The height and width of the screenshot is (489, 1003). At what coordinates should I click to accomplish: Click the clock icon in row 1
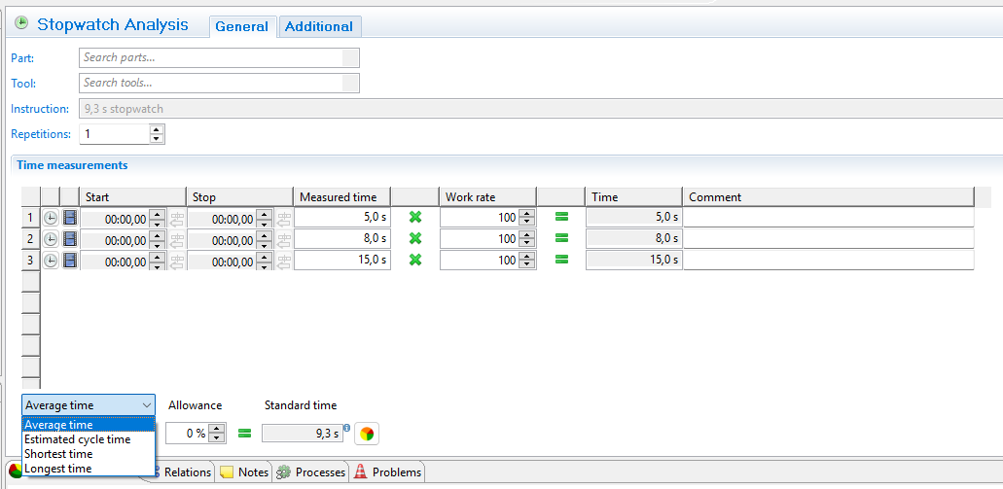click(51, 218)
